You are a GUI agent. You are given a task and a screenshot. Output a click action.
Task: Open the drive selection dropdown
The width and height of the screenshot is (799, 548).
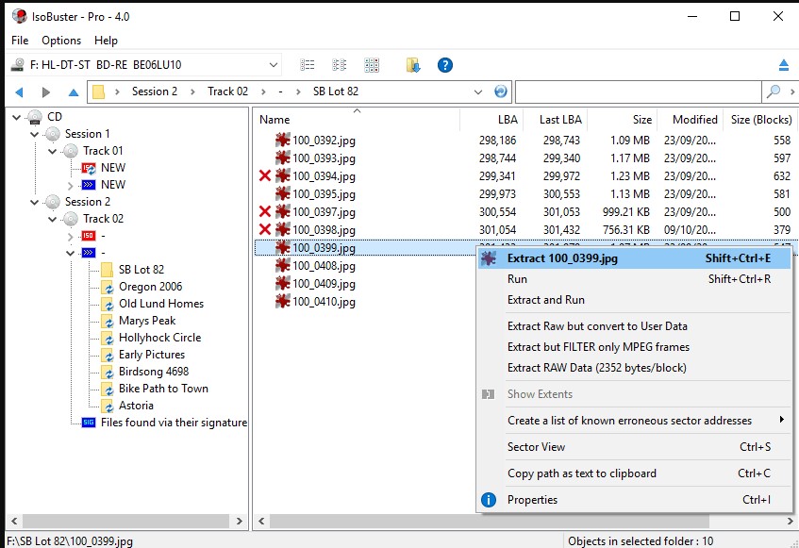click(274, 65)
